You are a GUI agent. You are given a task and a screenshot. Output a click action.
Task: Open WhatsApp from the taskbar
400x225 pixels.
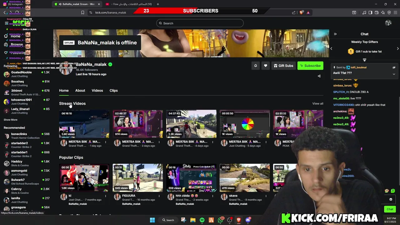[x=220, y=220]
